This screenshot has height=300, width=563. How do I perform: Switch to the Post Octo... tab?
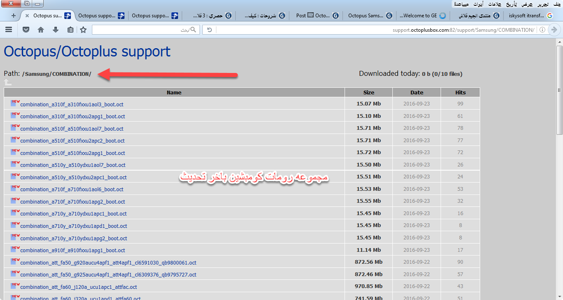[x=316, y=16]
